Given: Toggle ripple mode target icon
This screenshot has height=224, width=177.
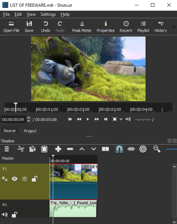Looking at the screenshot, I should click(143, 149).
